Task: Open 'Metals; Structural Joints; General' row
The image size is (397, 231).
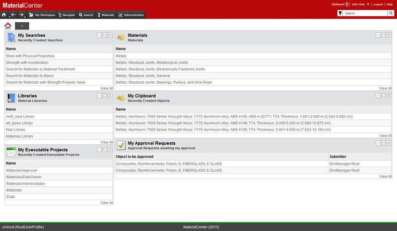Action: [x=253, y=76]
